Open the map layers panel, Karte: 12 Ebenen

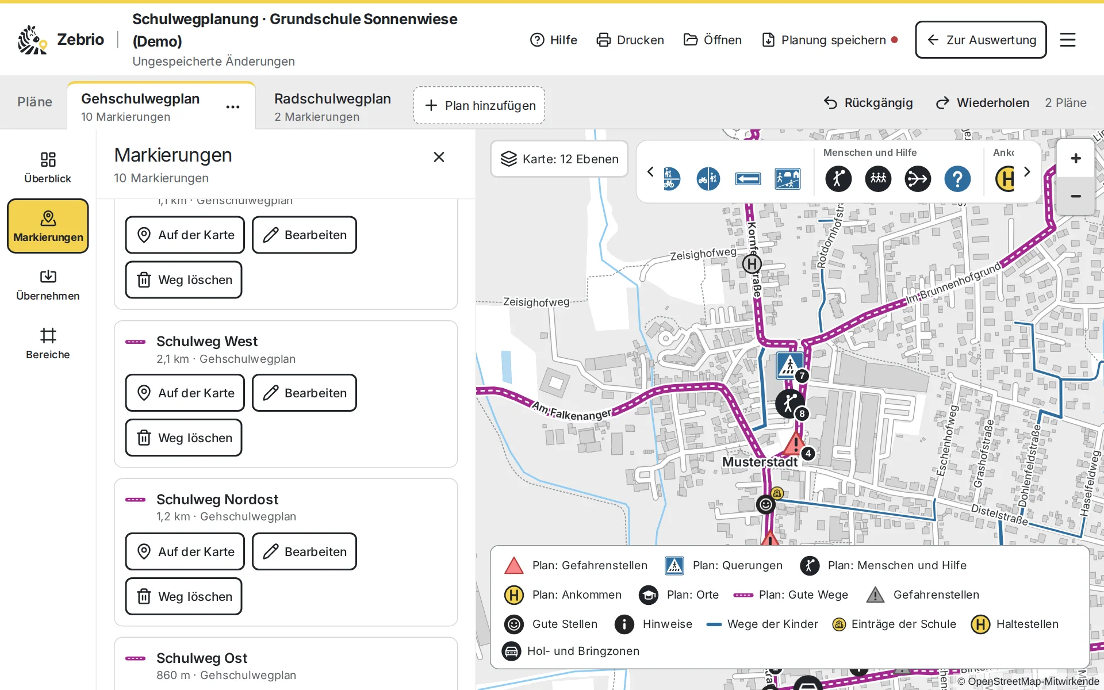(559, 159)
